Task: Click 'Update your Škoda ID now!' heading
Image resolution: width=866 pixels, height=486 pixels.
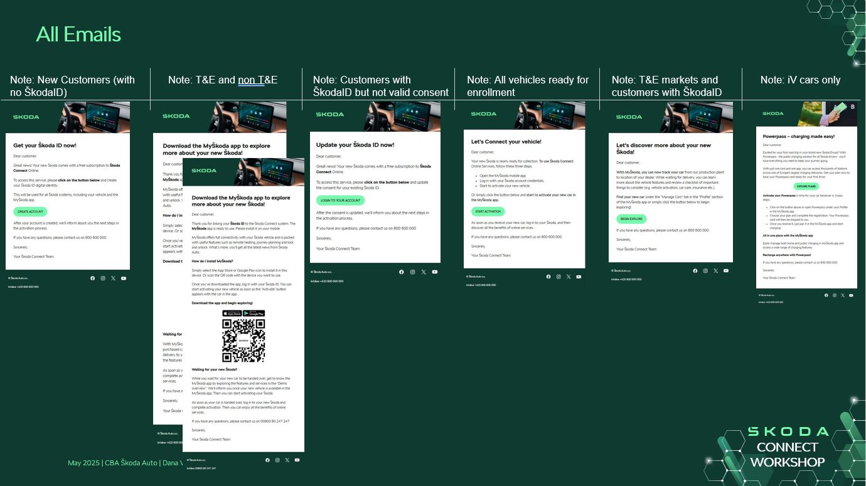Action: pyautogui.click(x=355, y=145)
